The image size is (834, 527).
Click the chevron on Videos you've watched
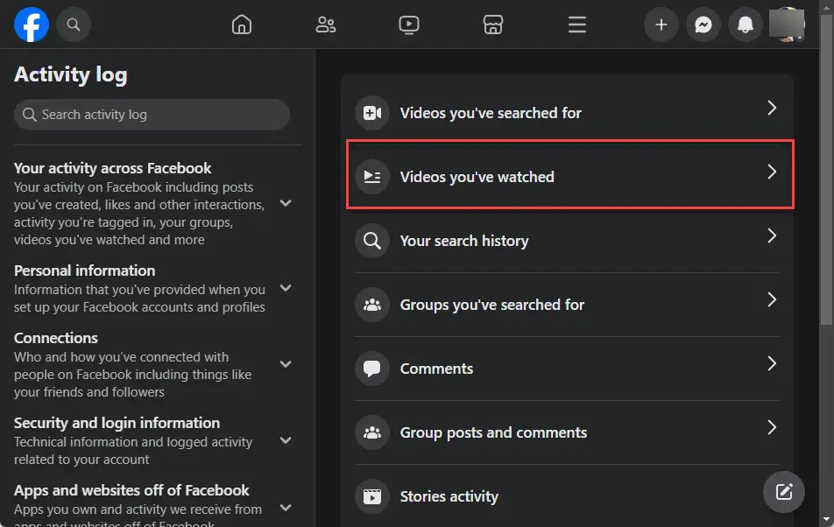(772, 172)
